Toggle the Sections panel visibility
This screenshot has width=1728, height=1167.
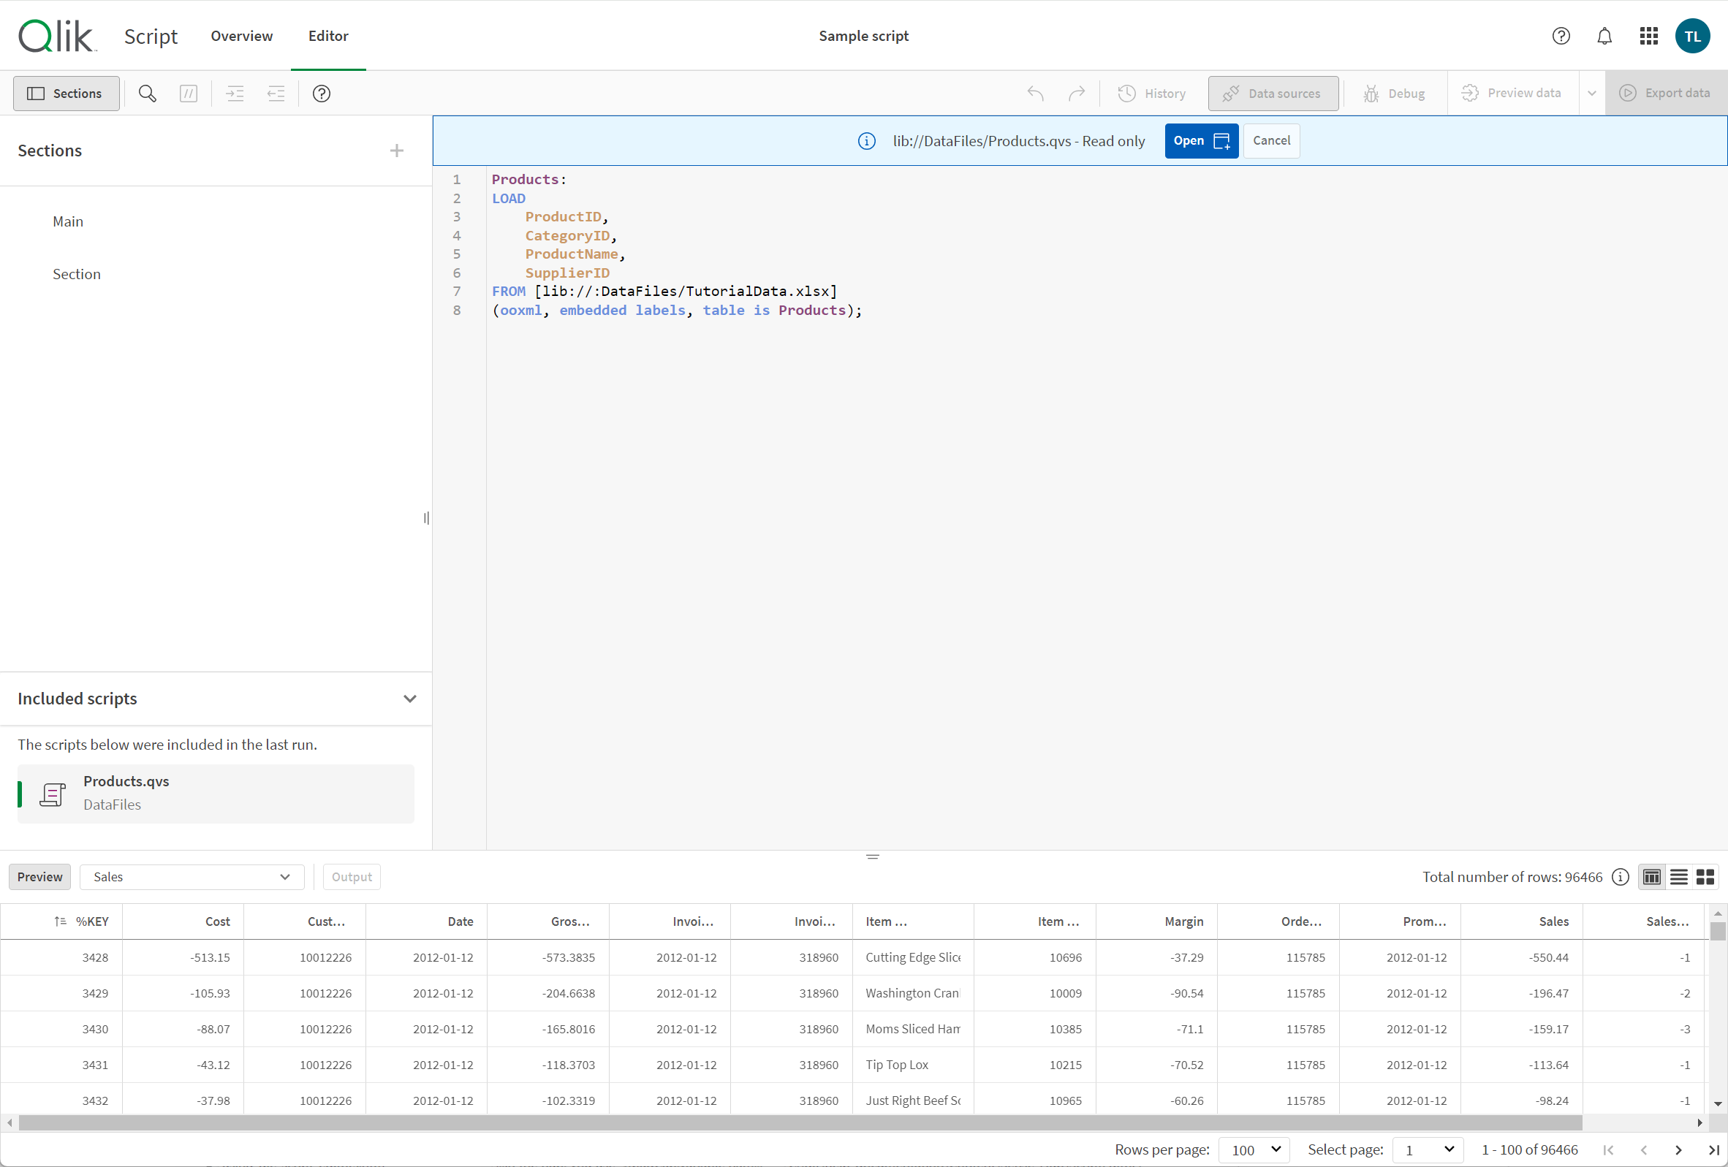[65, 93]
